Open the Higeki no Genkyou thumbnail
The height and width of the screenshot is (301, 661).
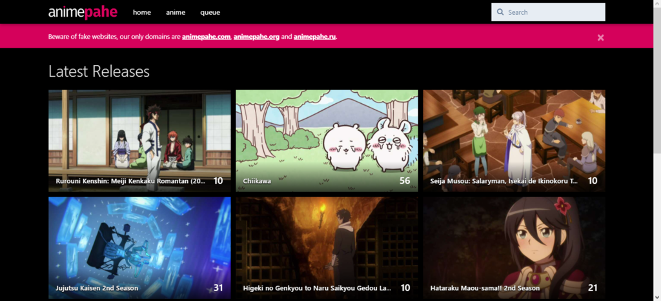(327, 248)
